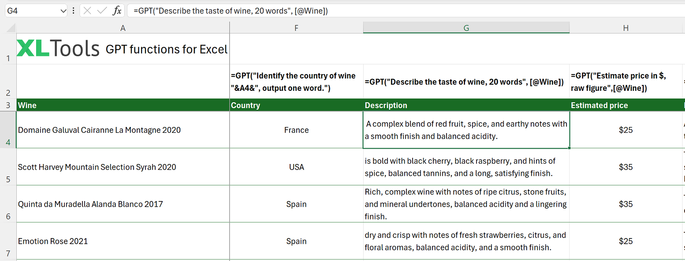This screenshot has height=261, width=685.
Task: Select the Domaine Galuval Cairanne wine name cell
Action: (x=123, y=130)
